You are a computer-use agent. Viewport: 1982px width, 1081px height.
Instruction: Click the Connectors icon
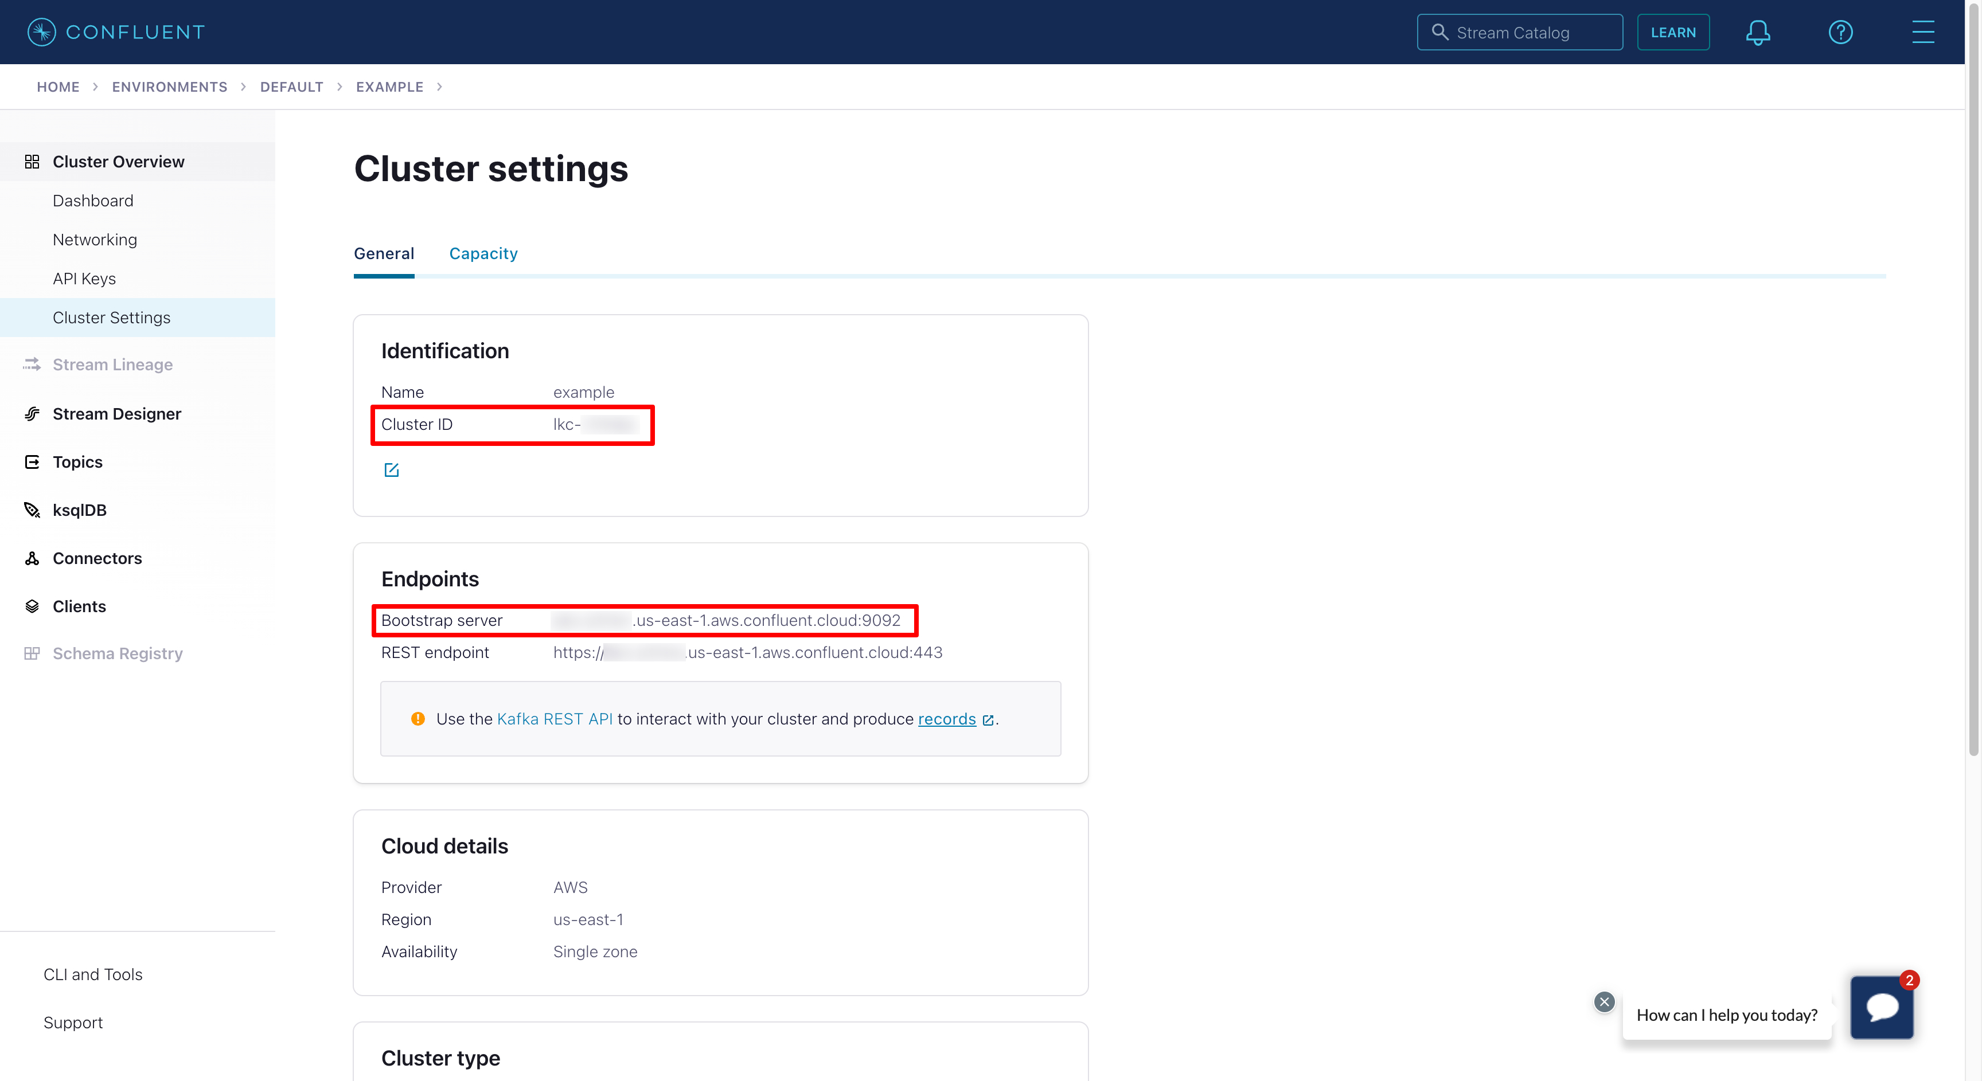tap(32, 558)
